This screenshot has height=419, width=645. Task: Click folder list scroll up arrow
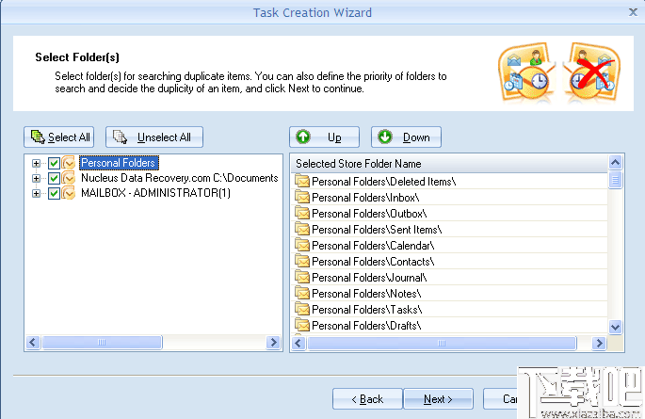coord(616,162)
